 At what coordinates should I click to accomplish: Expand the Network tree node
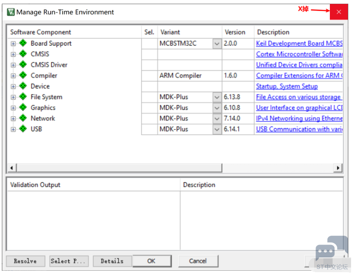point(13,119)
